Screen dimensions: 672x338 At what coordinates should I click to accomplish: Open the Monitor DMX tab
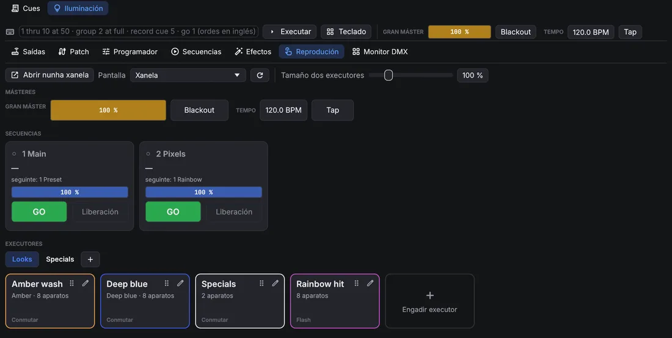380,51
